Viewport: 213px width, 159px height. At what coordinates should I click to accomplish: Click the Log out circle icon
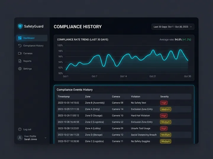click(20, 129)
